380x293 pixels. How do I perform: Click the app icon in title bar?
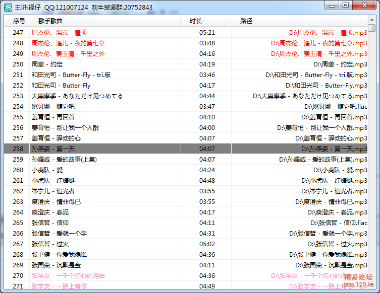[x=8, y=7]
